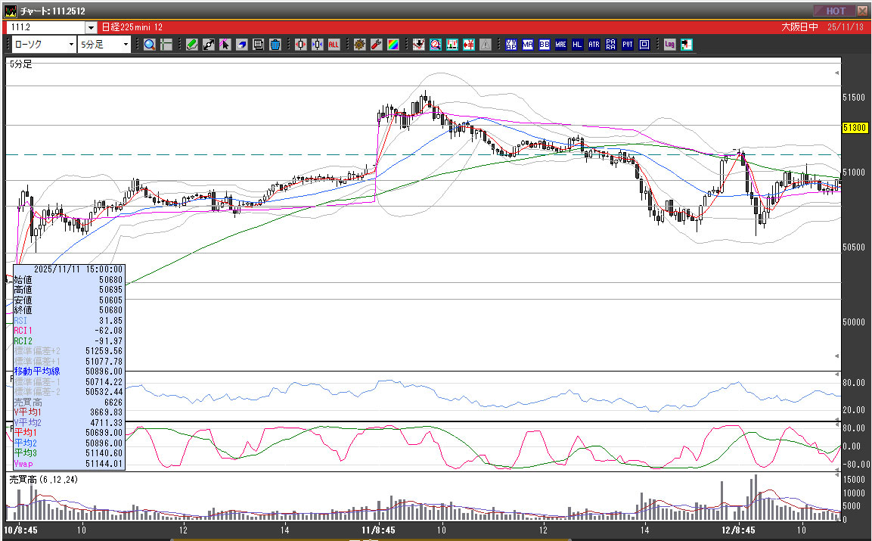This screenshot has height=541, width=872.
Task: Toggle the MA moving average indicator
Action: click(527, 45)
